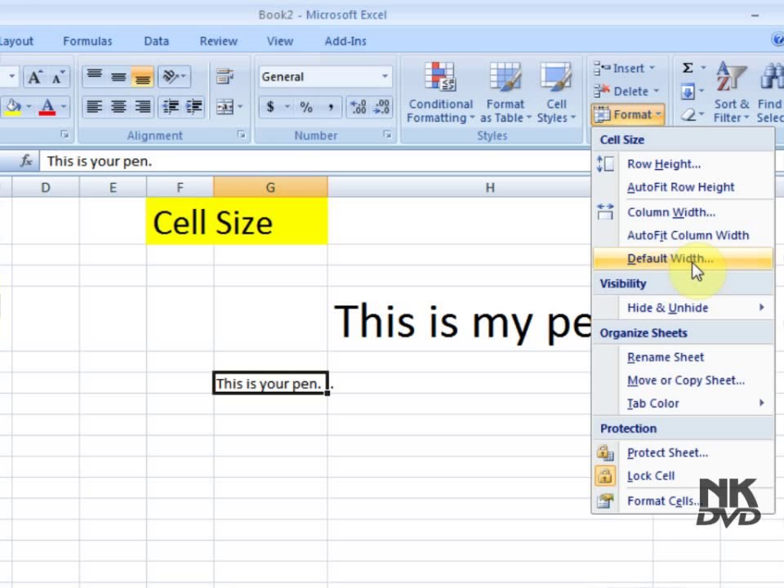This screenshot has width=784, height=588.
Task: Apply red font color A icon
Action: click(47, 106)
